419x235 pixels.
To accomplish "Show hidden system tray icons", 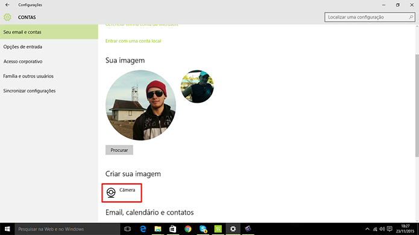I will pyautogui.click(x=367, y=229).
